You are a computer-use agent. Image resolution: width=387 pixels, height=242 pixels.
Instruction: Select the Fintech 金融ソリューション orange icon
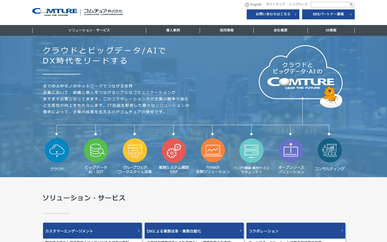coord(213,150)
